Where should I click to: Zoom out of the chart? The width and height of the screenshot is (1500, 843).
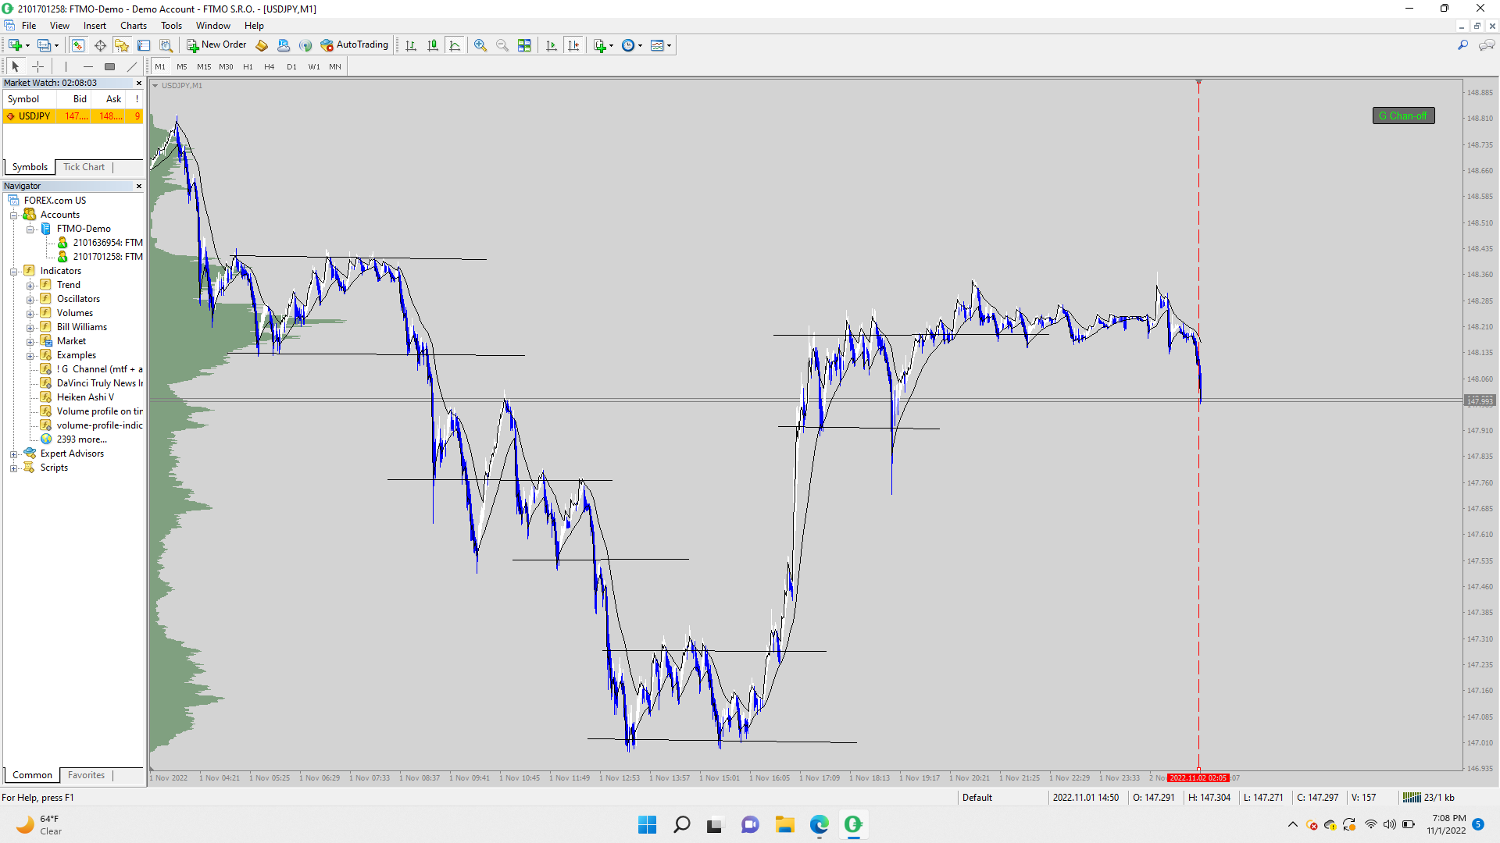502,45
